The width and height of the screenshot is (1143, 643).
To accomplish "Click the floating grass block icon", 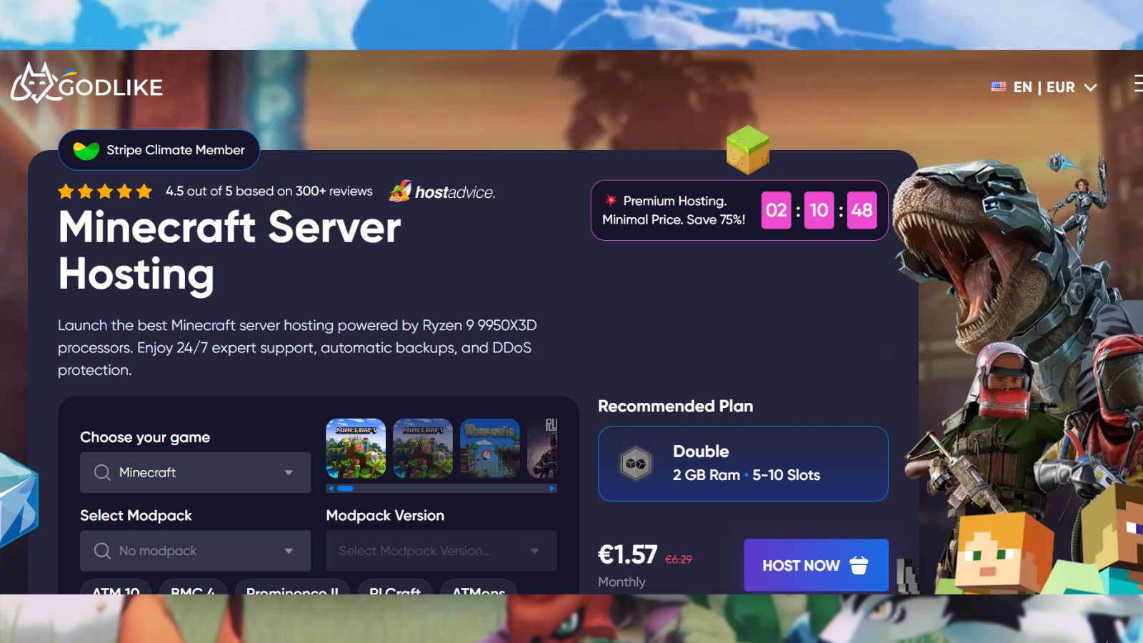I will [747, 149].
